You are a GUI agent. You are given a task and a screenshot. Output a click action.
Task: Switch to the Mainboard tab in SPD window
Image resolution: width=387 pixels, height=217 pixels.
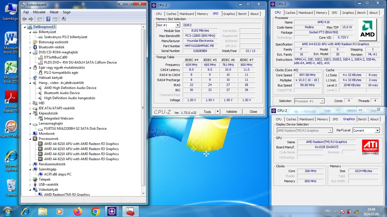click(187, 14)
